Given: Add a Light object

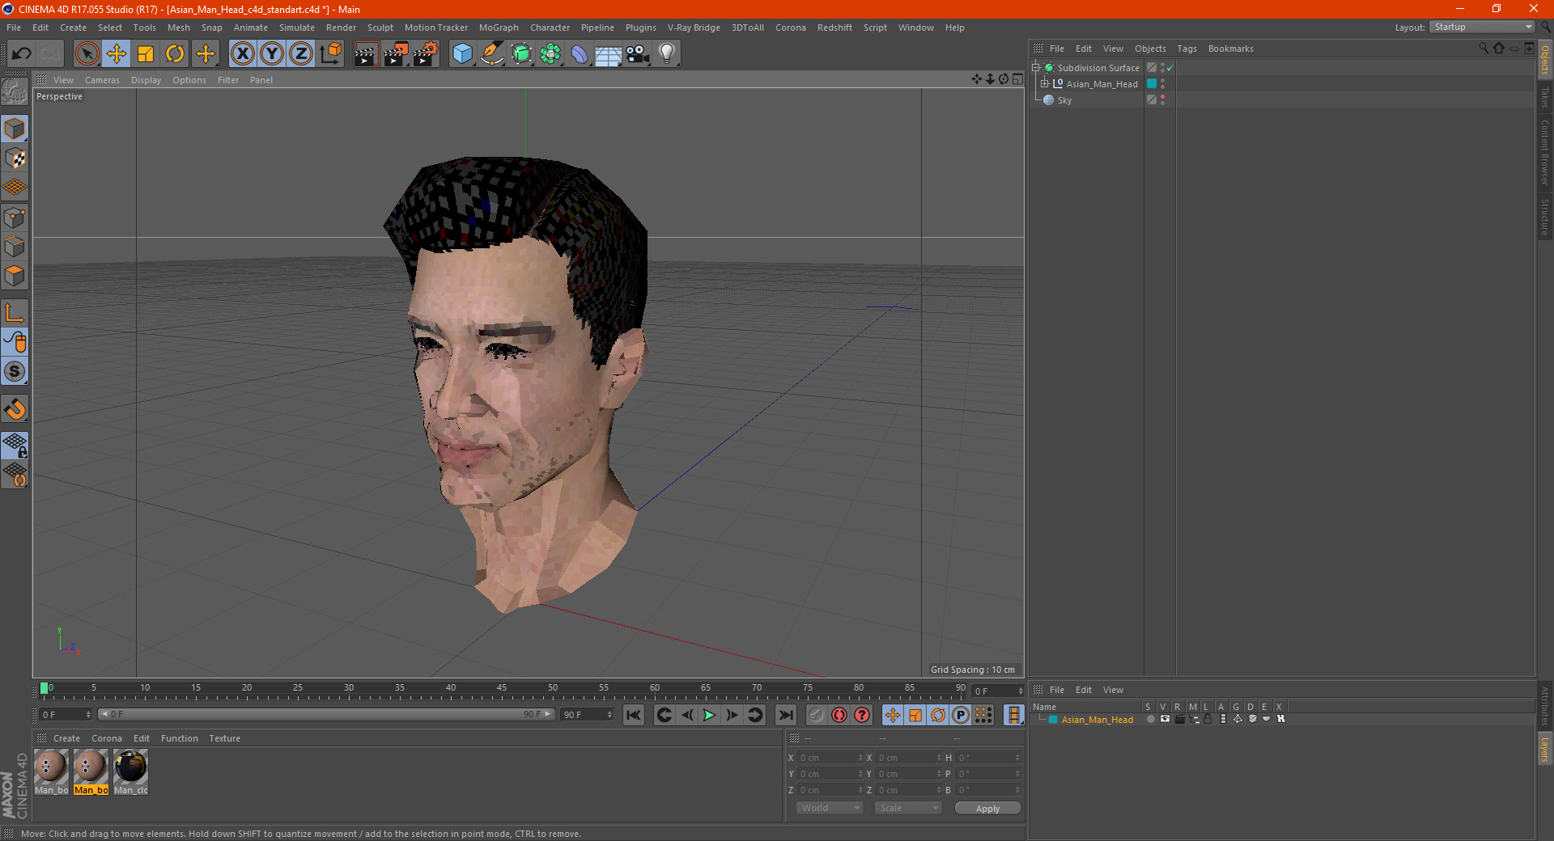Looking at the screenshot, I should (667, 54).
